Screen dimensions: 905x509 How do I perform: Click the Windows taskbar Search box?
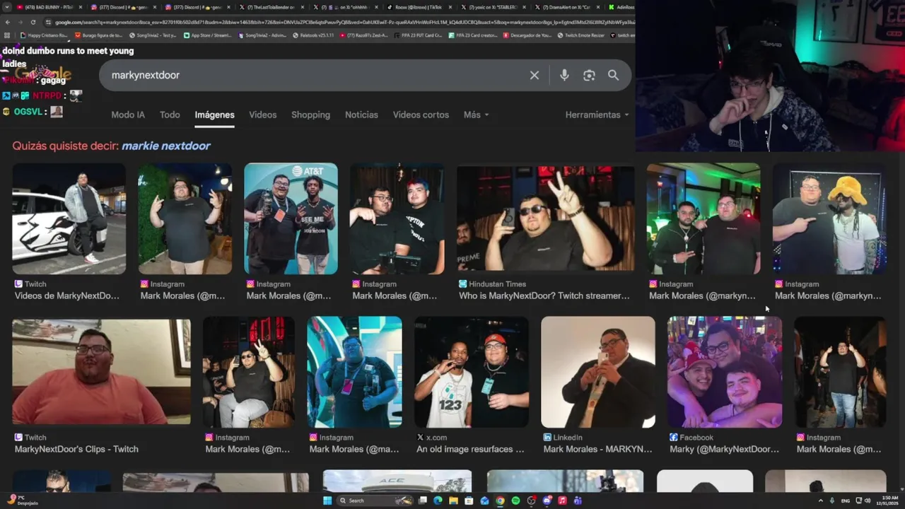click(375, 501)
